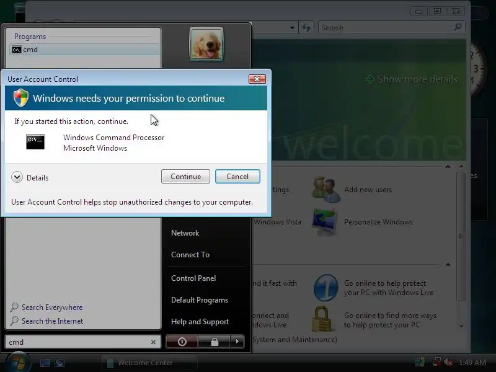The image size is (496, 372).
Task: Clear the Start menu search text
Action: point(153,342)
